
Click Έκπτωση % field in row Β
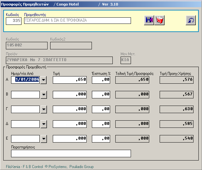pos(101,94)
